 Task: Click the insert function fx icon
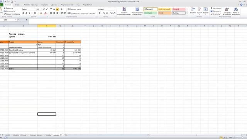click(x=27, y=20)
